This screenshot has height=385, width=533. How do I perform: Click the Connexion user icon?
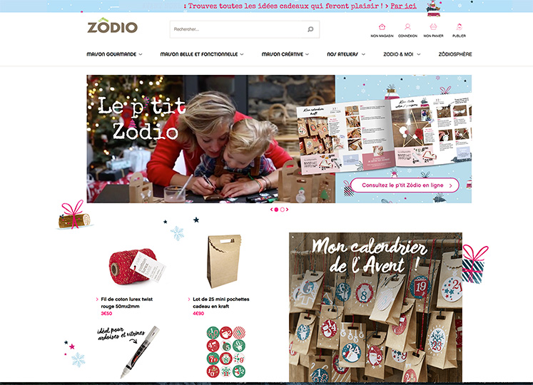[x=407, y=27]
